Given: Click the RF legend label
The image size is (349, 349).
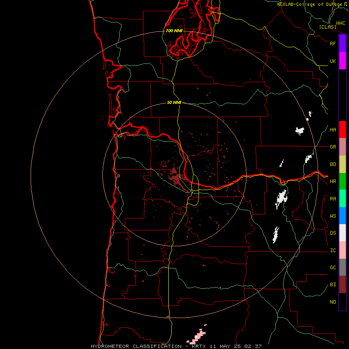Looking at the screenshot, I should pos(333,43).
